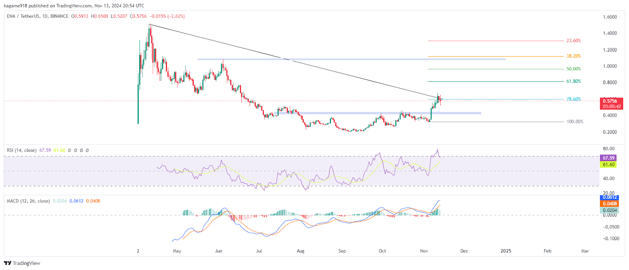
Task: Click the 0.4000 price axis label
Action: 610,116
